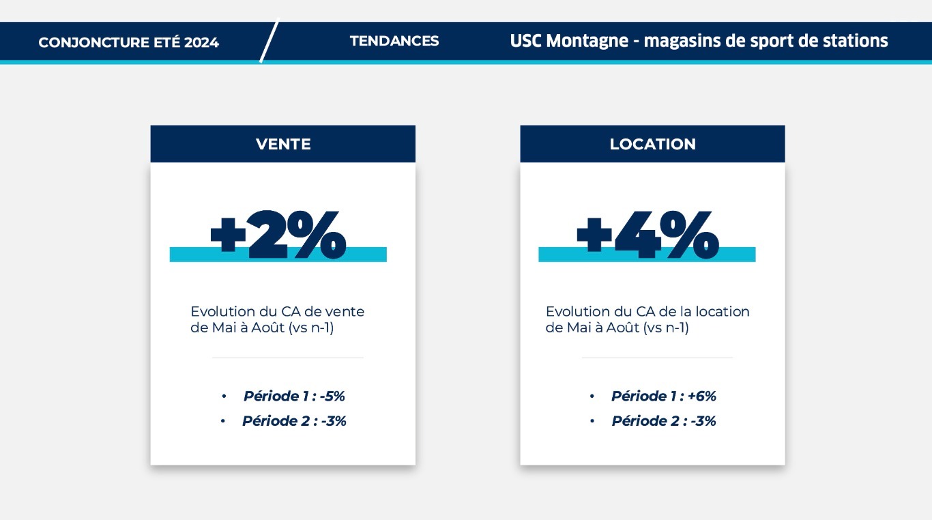Select the "LOCATION" card header
This screenshot has height=520, width=932.
652,144
